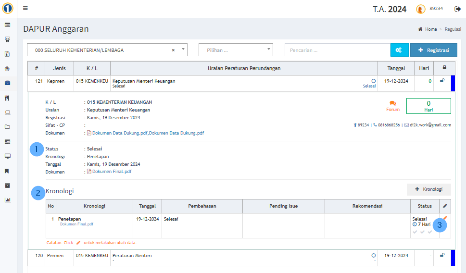The height and width of the screenshot is (273, 466).
Task: Open the Forum chat icon
Action: click(393, 104)
